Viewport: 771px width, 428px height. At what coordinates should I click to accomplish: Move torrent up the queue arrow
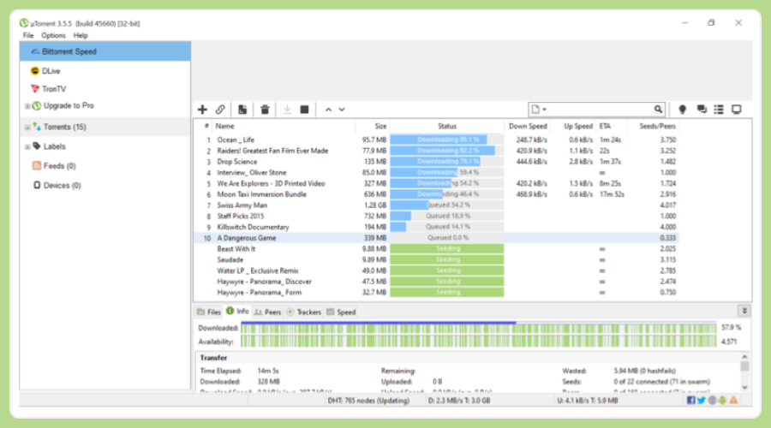click(328, 110)
